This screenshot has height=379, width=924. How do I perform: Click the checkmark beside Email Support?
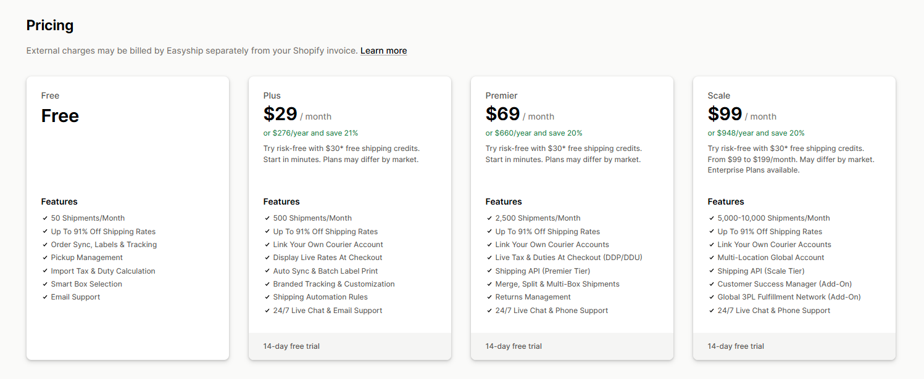[45, 297]
